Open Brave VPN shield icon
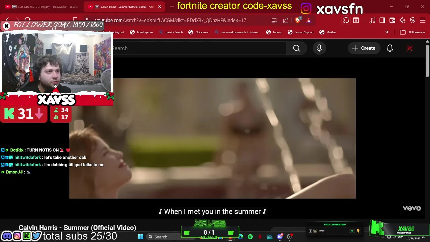The image size is (430, 242). coord(413,20)
